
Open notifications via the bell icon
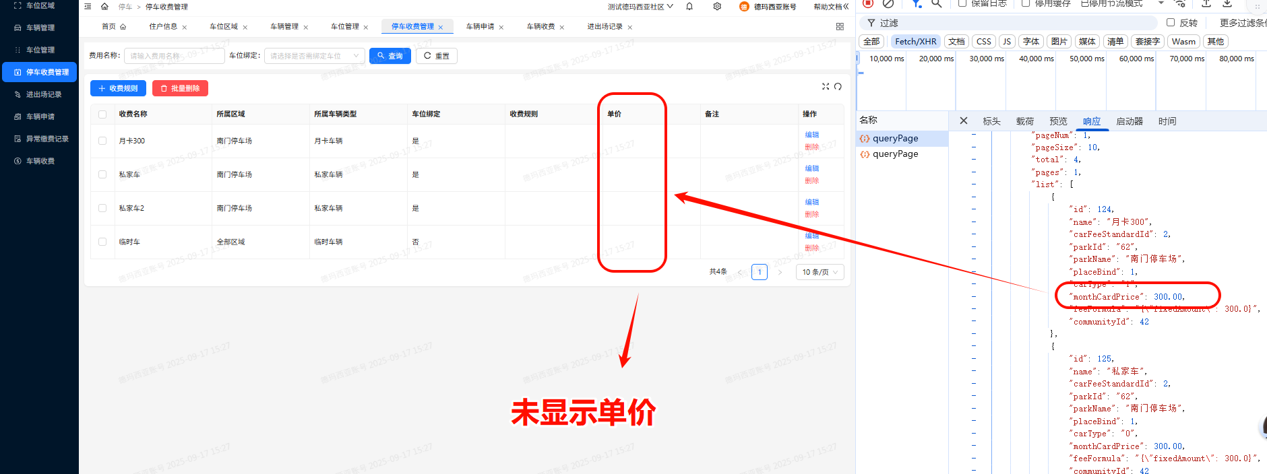[689, 7]
